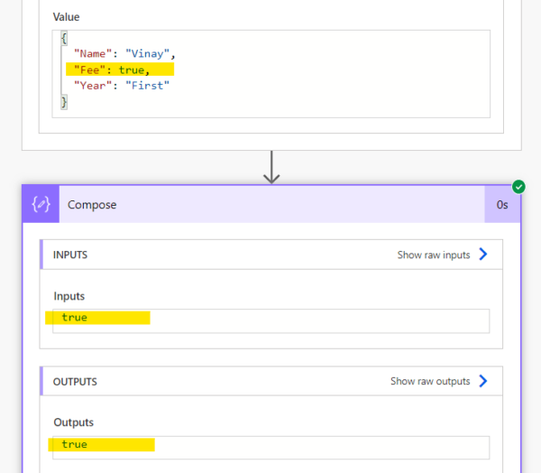This screenshot has width=541, height=473.
Task: Click the Inputs value field showing true
Action: [270, 321]
